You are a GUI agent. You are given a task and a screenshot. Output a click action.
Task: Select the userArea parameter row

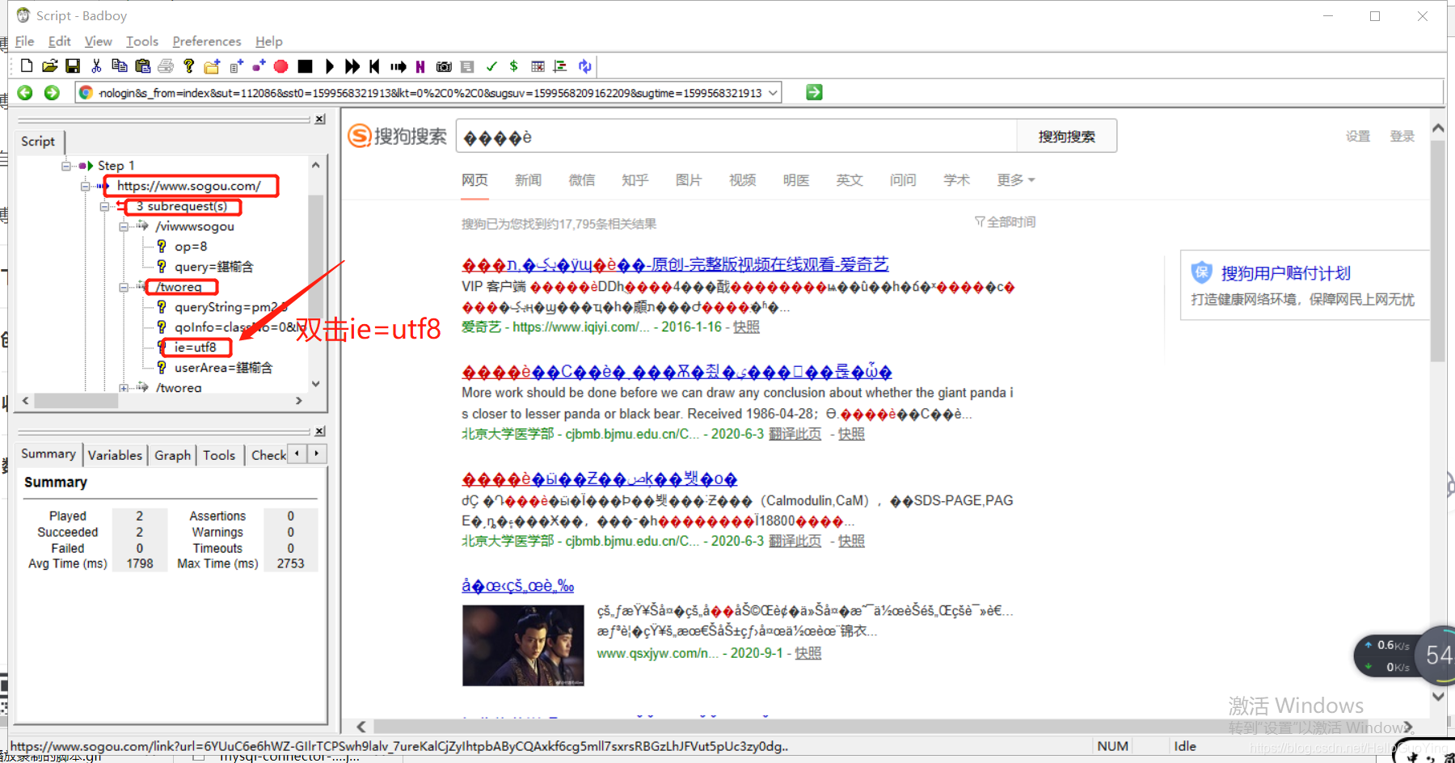pos(223,368)
